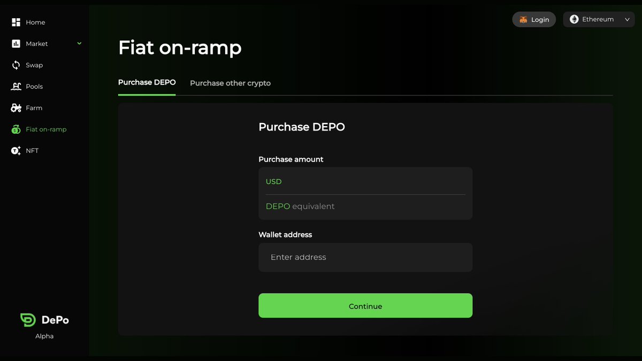This screenshot has width=642, height=361.
Task: Click the Fiat on-ramp money icon
Action: pyautogui.click(x=16, y=129)
